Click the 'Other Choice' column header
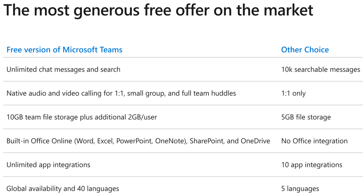This screenshot has width=363, height=195. click(305, 50)
